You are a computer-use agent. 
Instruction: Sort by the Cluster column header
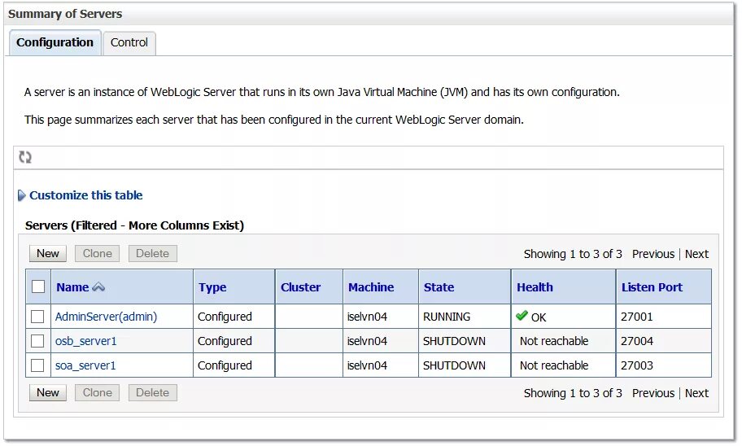pos(300,287)
